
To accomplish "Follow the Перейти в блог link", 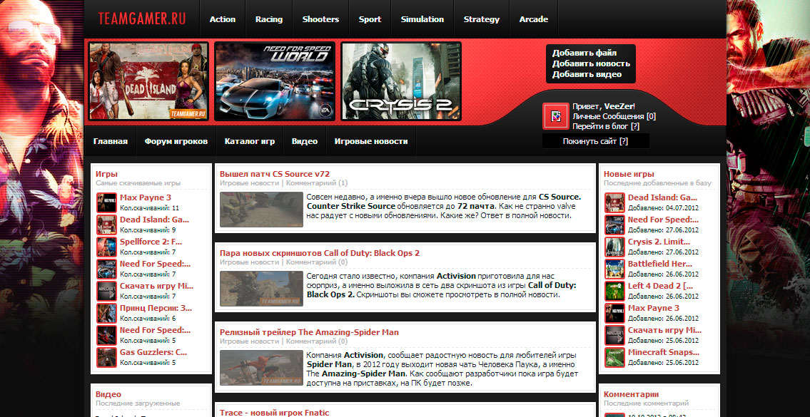I will coord(606,126).
